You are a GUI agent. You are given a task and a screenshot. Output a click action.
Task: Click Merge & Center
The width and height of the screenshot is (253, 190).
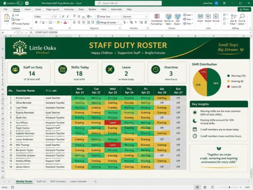[107, 22]
